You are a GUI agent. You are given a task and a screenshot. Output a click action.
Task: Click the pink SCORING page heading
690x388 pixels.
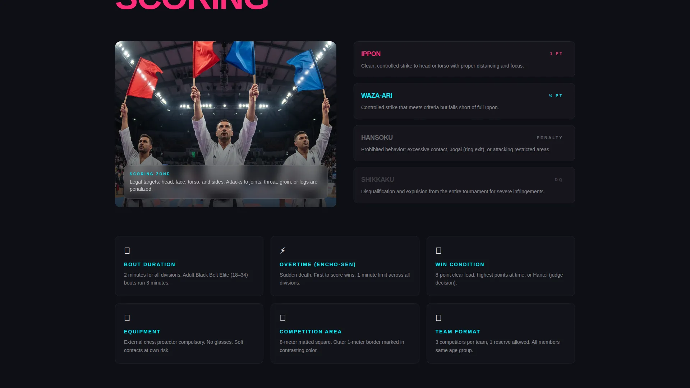coord(192,4)
